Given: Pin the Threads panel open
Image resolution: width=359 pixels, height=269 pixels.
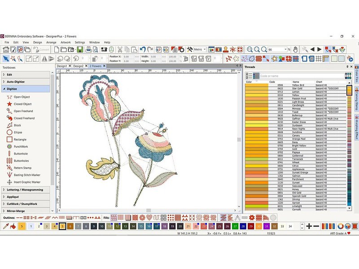Looking at the screenshot, I should (x=347, y=67).
